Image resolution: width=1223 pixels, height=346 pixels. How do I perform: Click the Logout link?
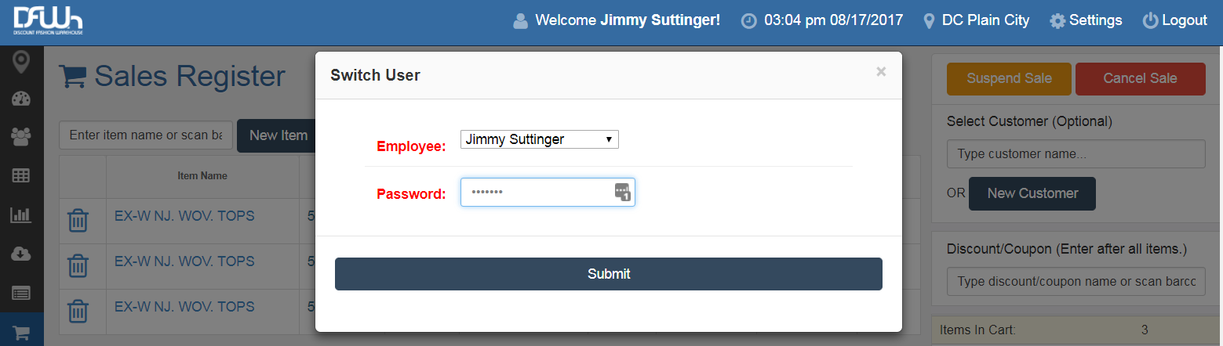point(1175,20)
